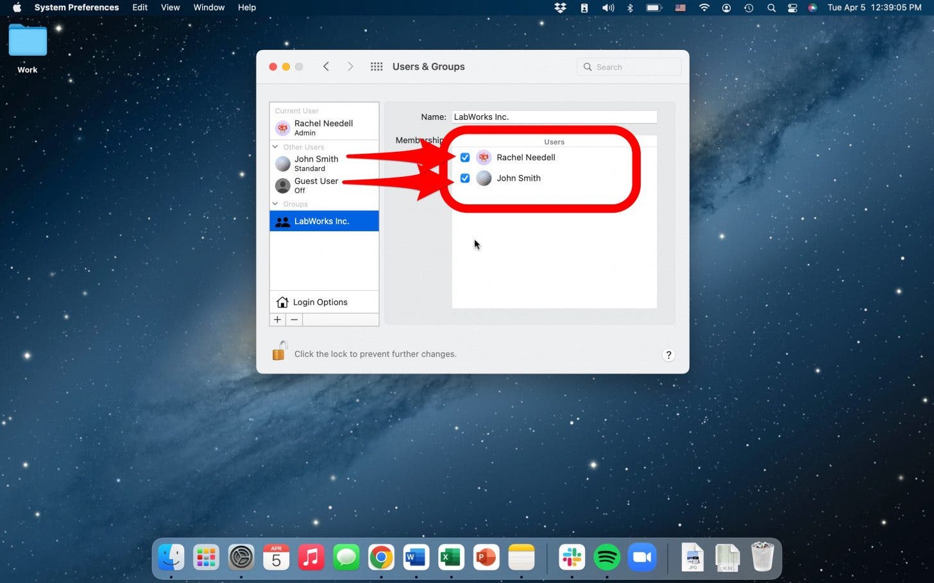
Task: Open the XLSX file in the Dock
Action: [x=727, y=557]
